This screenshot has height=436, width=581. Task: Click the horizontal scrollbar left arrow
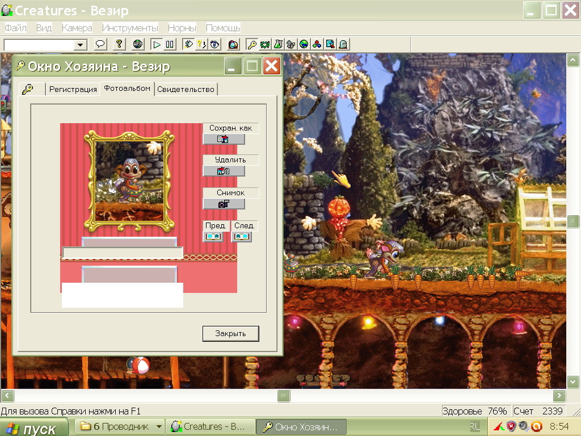[7, 396]
